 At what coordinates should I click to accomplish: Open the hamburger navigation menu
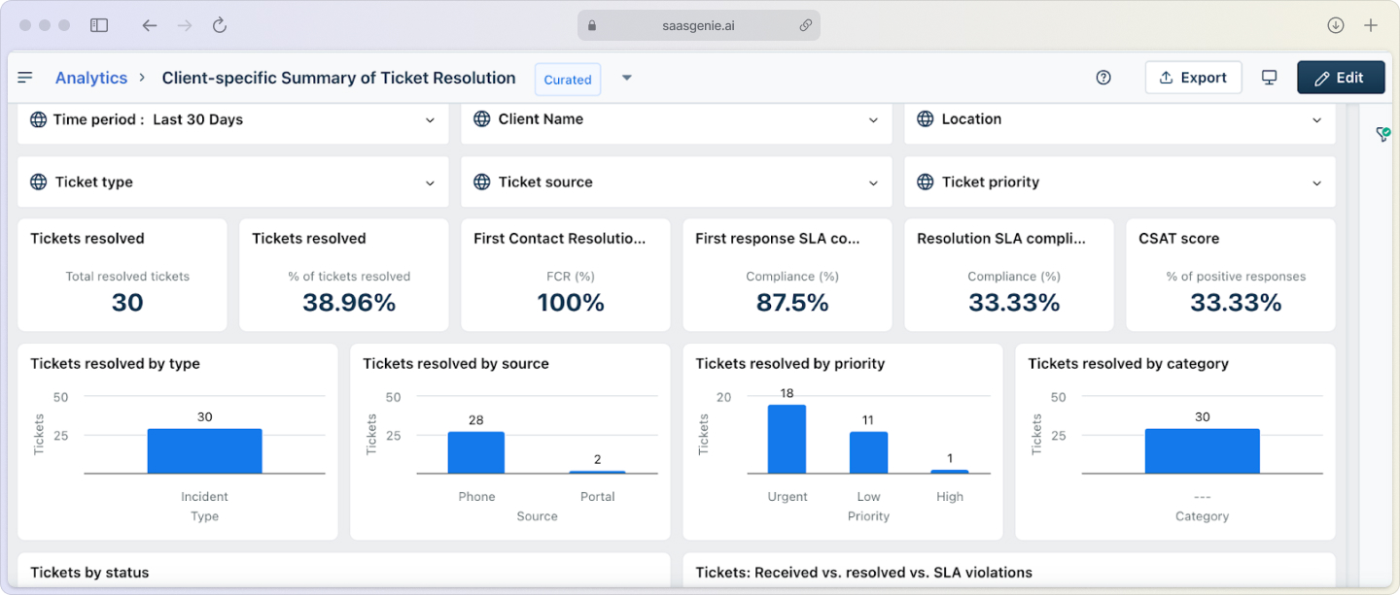point(26,78)
